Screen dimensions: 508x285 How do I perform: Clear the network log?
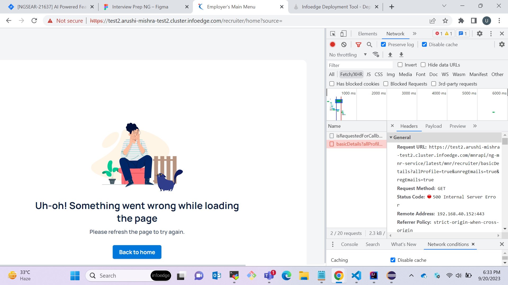coord(344,45)
